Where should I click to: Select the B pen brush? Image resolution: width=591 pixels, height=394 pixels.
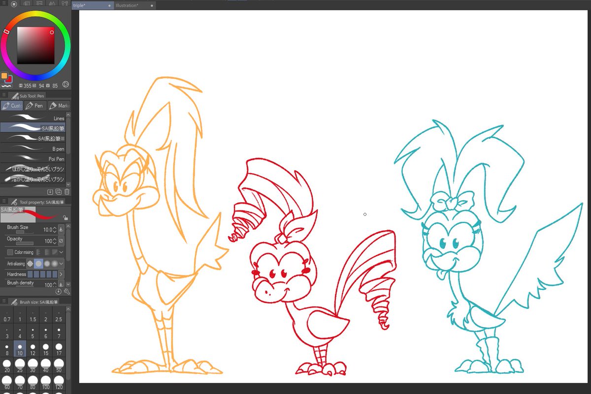33,149
